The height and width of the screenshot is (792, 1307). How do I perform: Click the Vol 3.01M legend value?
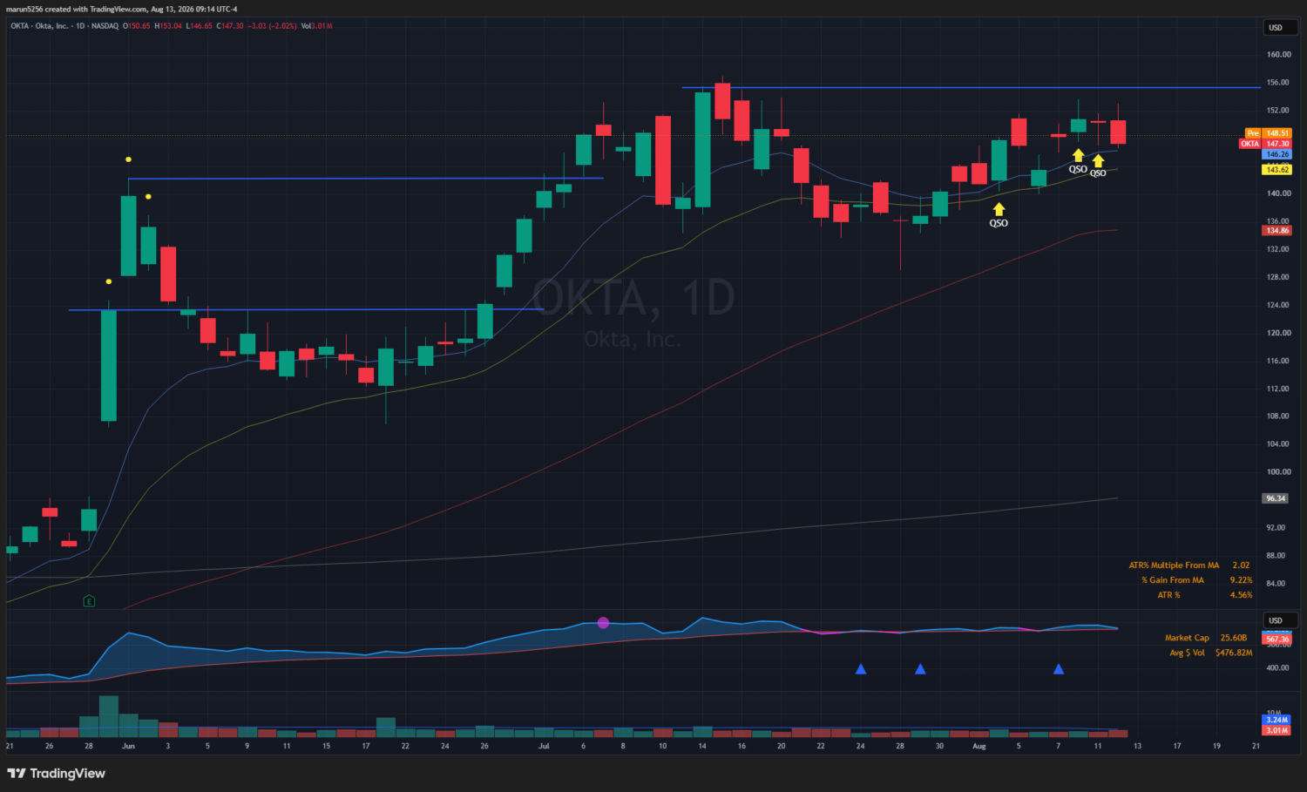pyautogui.click(x=317, y=26)
